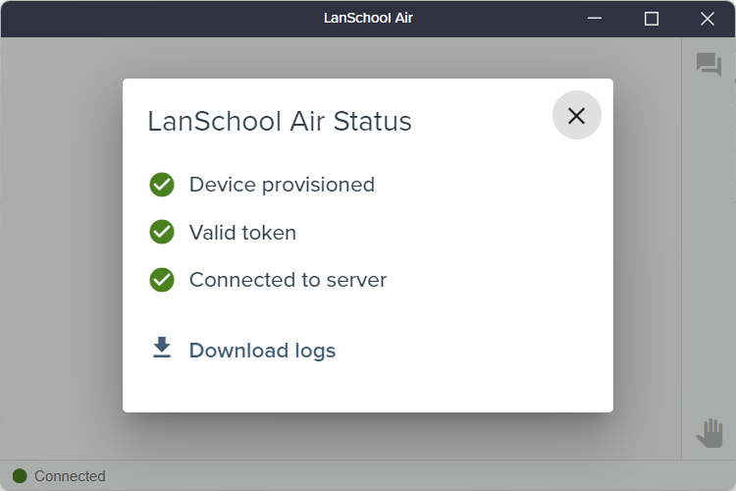Close the LanSchool Air window
Image resolution: width=736 pixels, height=491 pixels.
(708, 19)
